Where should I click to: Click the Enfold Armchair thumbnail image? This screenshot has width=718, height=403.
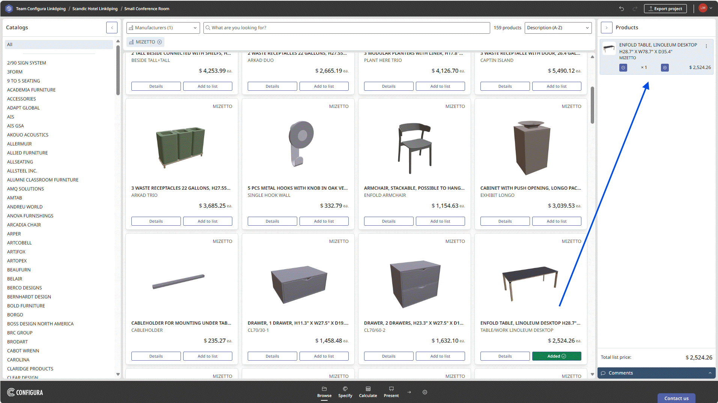click(x=414, y=148)
